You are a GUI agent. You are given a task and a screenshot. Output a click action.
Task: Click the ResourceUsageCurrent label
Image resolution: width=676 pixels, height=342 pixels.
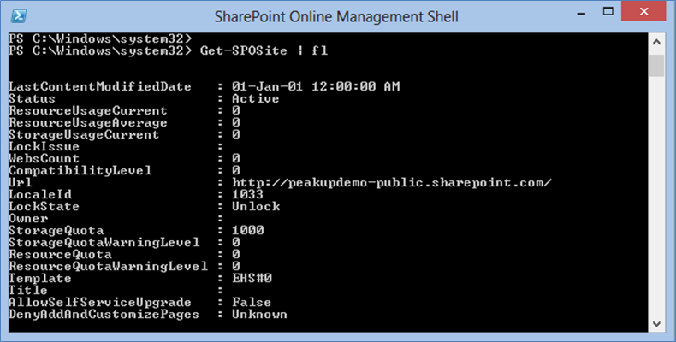(x=87, y=110)
